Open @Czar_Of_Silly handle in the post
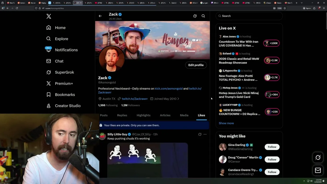Screen dimensions: 327x184 coord(141,134)
